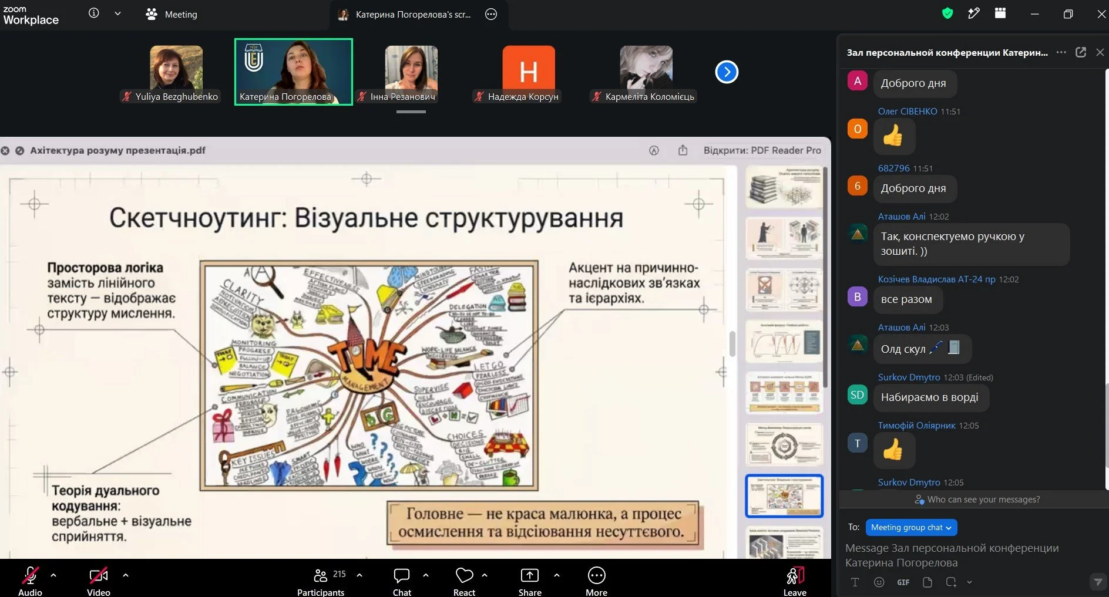Screen dimensions: 1109x597
Task: Close the chat panel
Action: tap(1100, 52)
